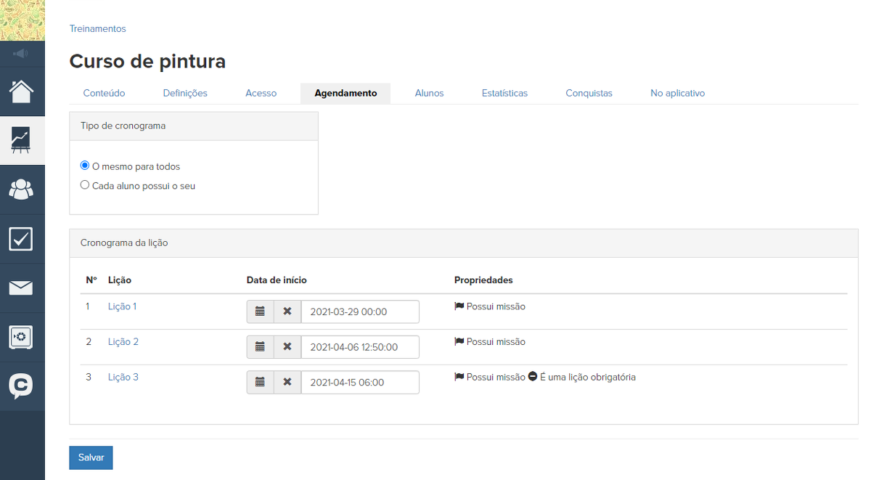Click the home icon in sidebar
The height and width of the screenshot is (480, 871).
(22, 91)
